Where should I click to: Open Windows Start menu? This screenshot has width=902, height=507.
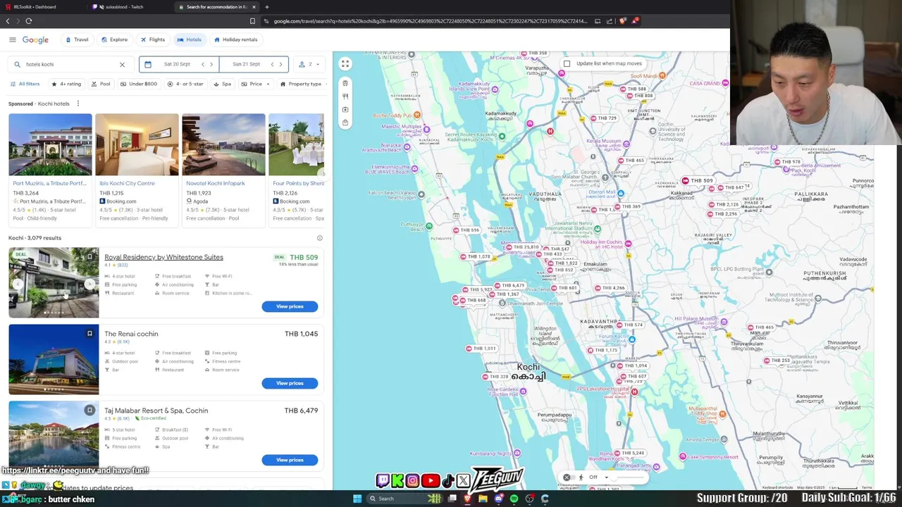pyautogui.click(x=357, y=499)
